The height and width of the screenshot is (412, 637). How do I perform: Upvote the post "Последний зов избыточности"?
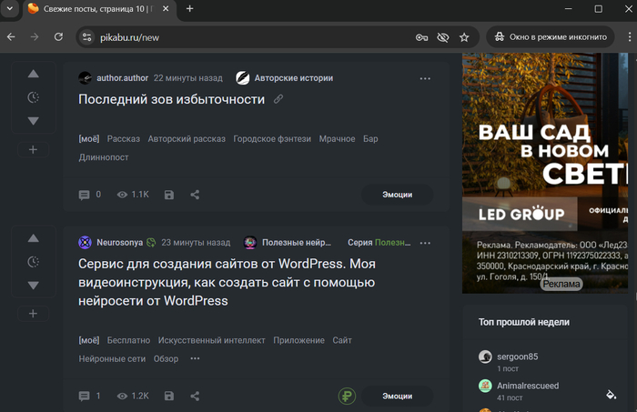[34, 74]
